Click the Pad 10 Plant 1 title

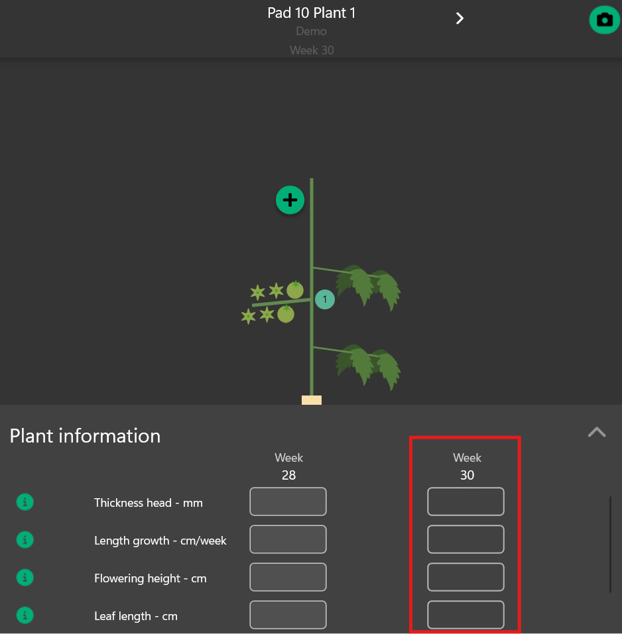coord(311,13)
